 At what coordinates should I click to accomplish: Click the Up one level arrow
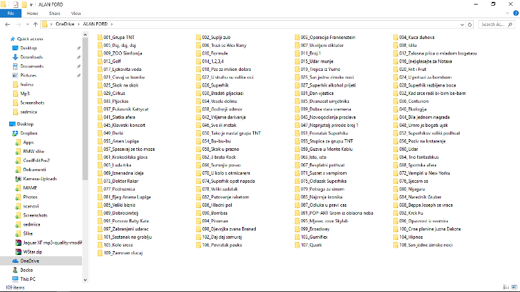pyautogui.click(x=35, y=24)
